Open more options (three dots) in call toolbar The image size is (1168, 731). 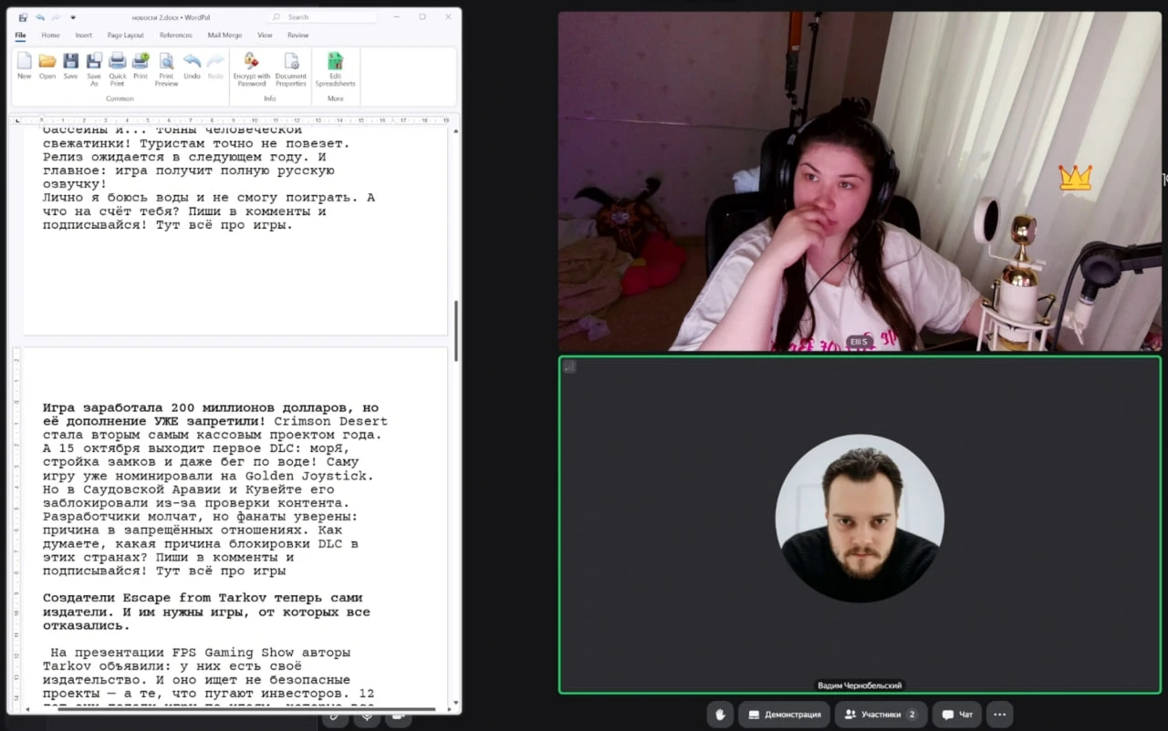tap(1000, 715)
